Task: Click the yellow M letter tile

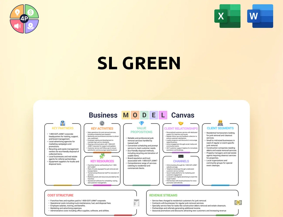Action: point(126,115)
